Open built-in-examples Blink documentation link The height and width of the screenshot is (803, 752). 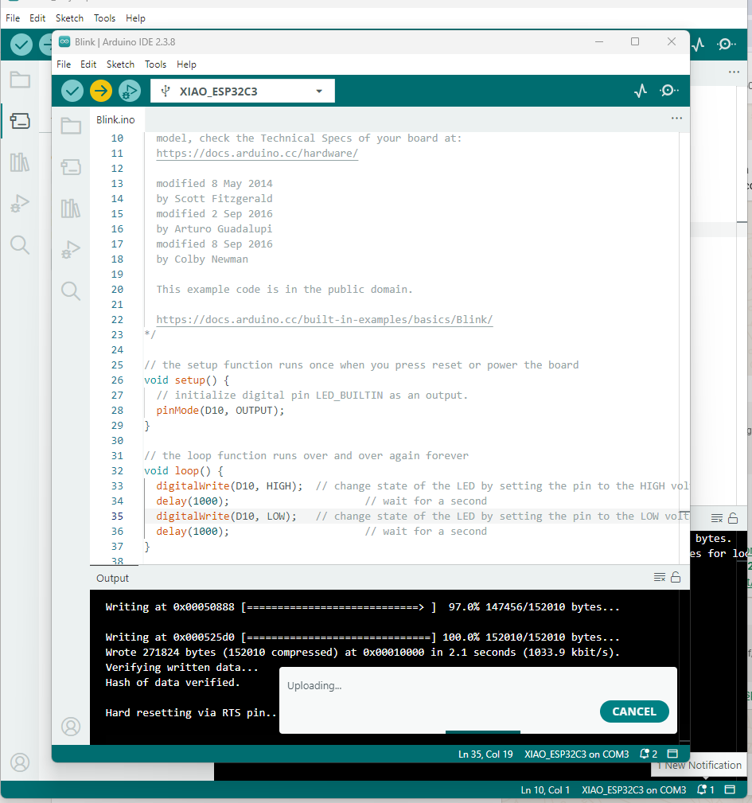click(x=325, y=320)
